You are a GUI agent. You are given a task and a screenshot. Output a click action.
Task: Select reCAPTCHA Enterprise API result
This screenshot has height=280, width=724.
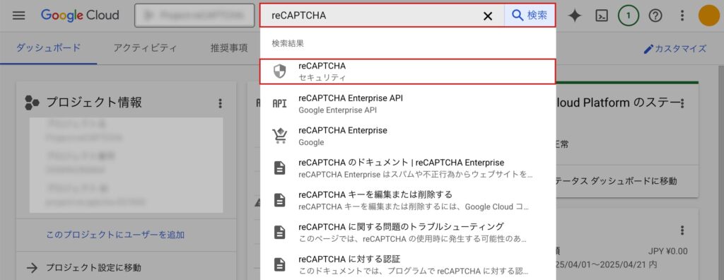click(408, 104)
